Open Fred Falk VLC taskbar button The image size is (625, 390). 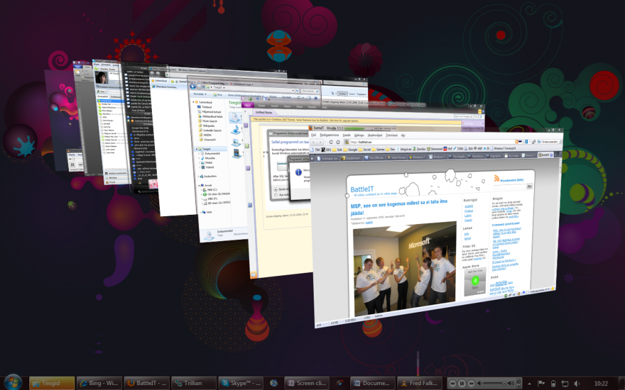(x=420, y=383)
